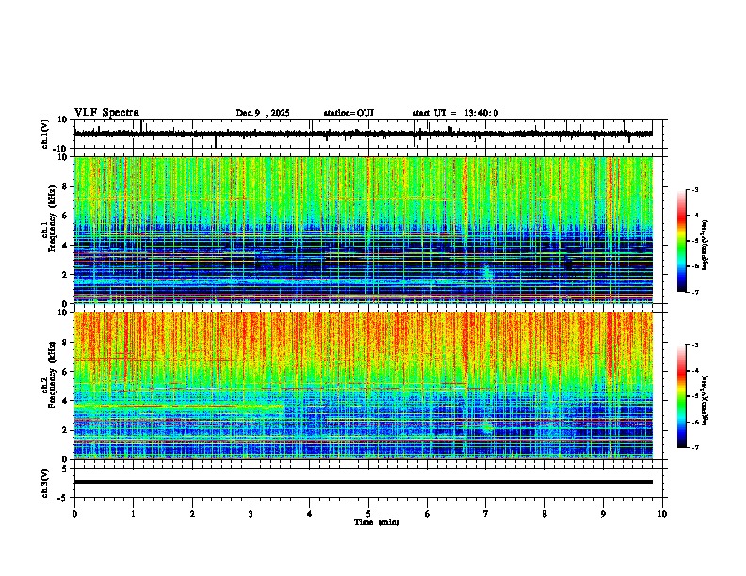Select the date label "Dec. 9, 2025"

click(263, 113)
